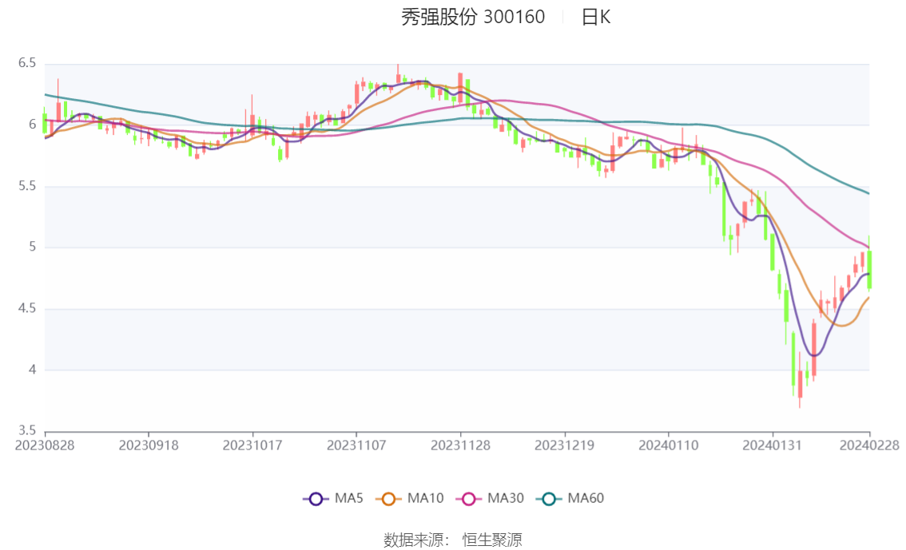Select the 日K chart type label
Viewport: 906px width, 550px height.
click(596, 17)
